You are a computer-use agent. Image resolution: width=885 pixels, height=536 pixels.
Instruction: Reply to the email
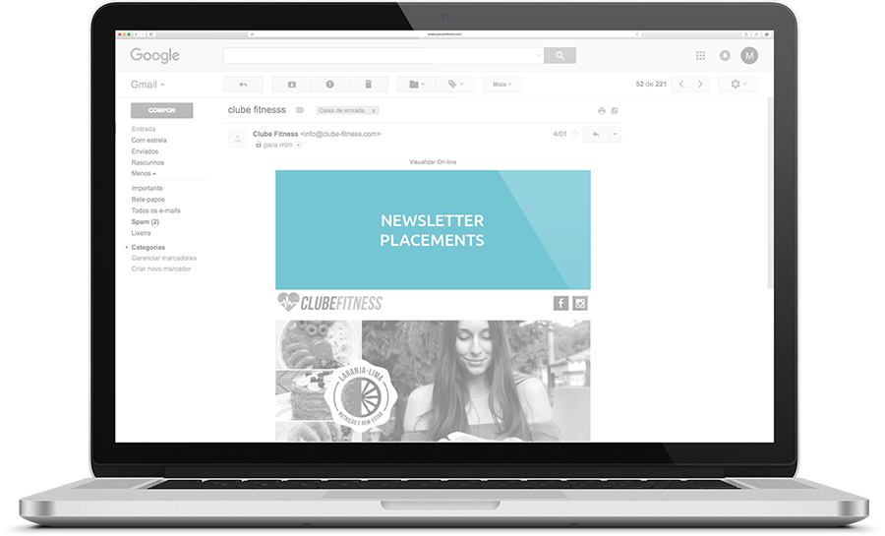coord(596,135)
